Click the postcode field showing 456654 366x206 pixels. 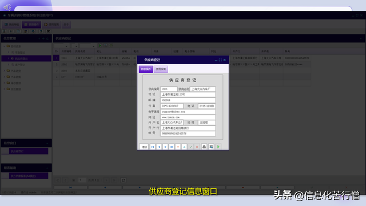188,100
